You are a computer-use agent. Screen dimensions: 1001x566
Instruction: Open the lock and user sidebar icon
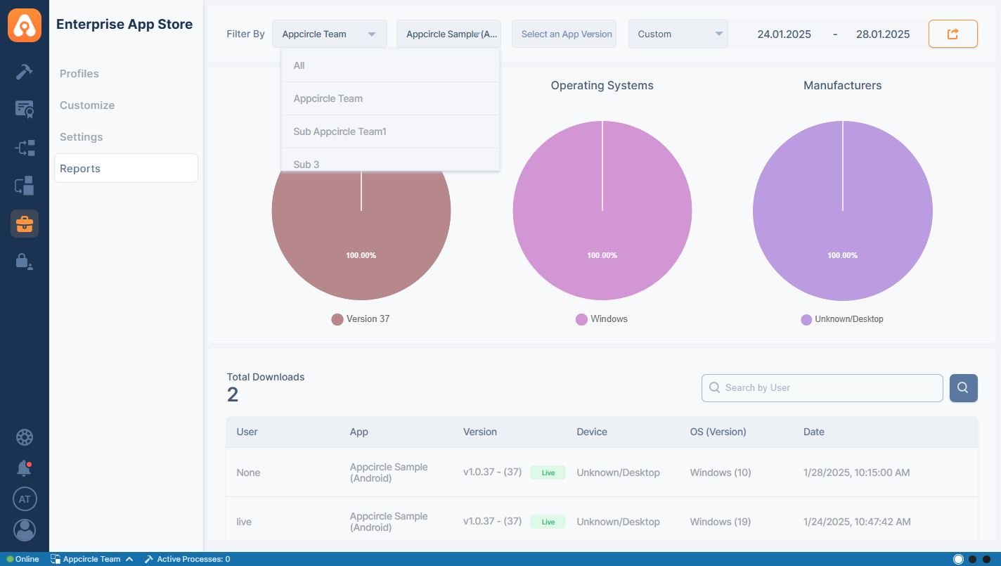[x=25, y=262]
